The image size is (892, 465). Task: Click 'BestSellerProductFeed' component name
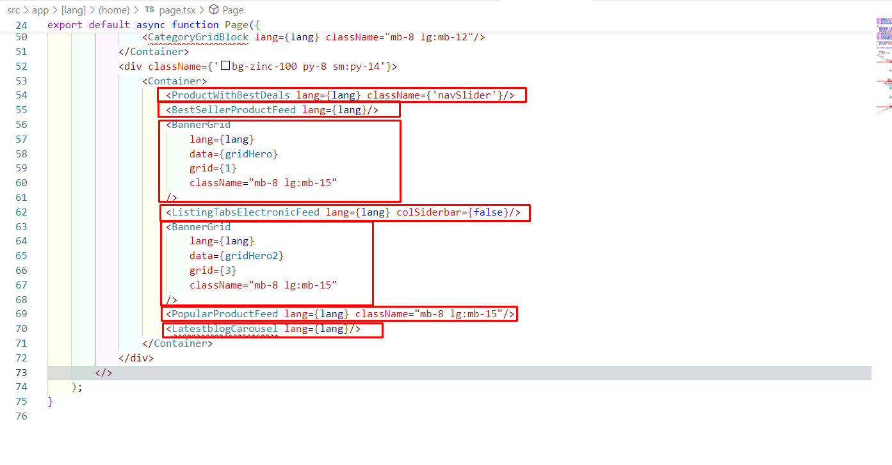click(234, 109)
